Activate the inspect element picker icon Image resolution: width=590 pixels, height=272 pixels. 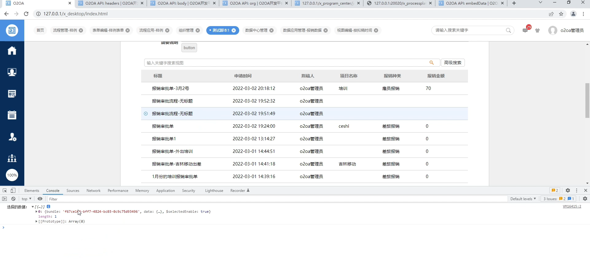[x=5, y=191]
